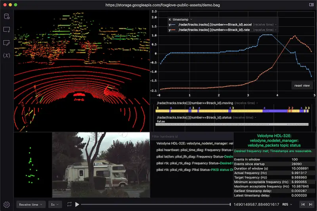Open the Receive time dropdown
Screen dimensions: 317x211
[x=31, y=205]
